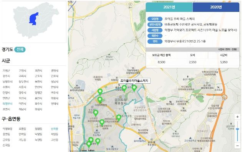Click the map zoom in plus button
Viewport: 242px width, 152px height.
pyautogui.click(x=237, y=117)
